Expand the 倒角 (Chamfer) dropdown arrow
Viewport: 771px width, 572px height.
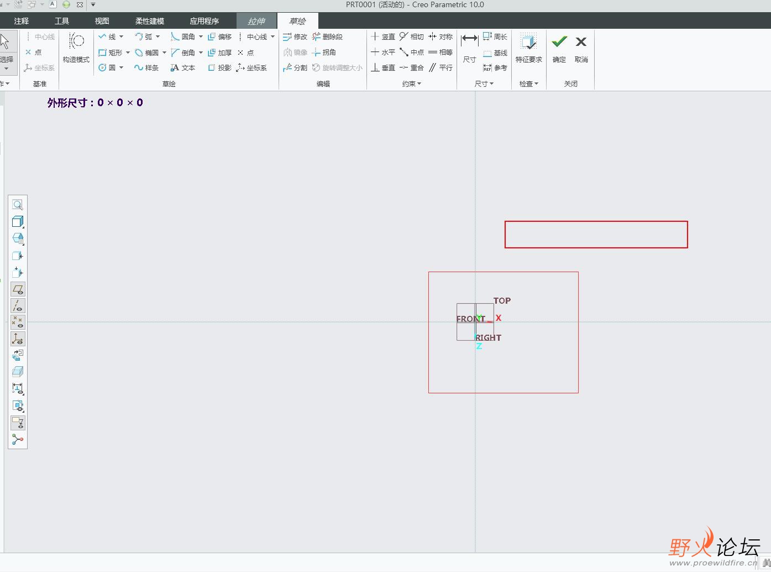[x=201, y=53]
